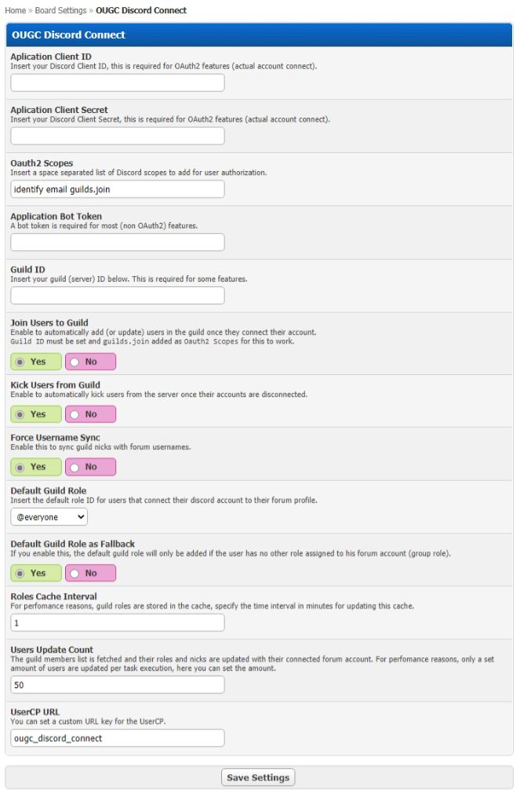The width and height of the screenshot is (520, 797).
Task: Select No for Default Guild Role as Fallback
Action: [x=90, y=573]
